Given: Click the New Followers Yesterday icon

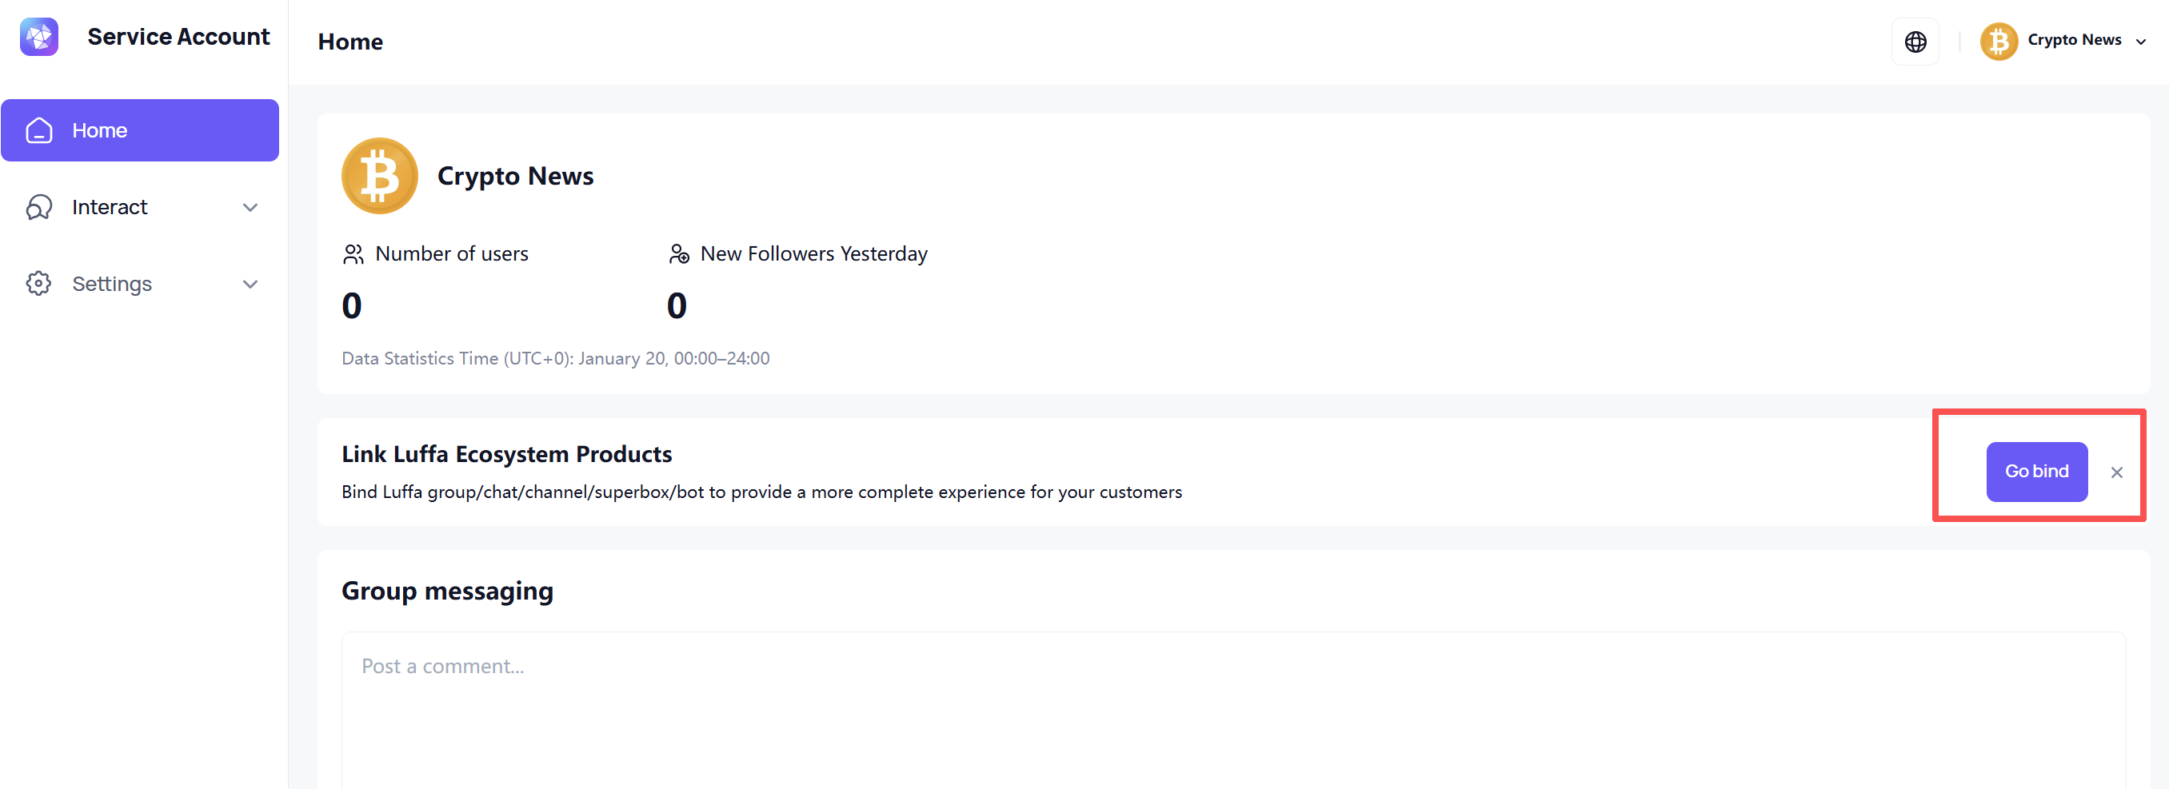Looking at the screenshot, I should tap(679, 254).
